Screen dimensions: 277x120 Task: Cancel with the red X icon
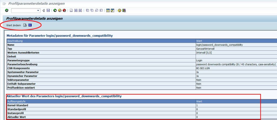coord(64,10)
